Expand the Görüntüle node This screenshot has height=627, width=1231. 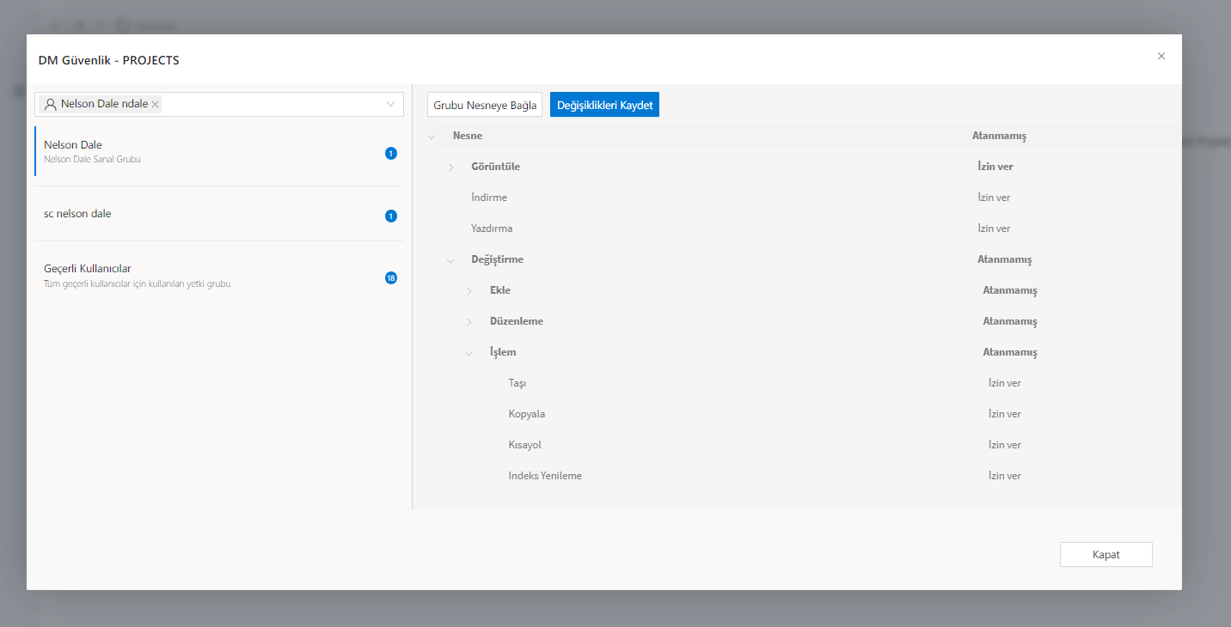(x=450, y=167)
